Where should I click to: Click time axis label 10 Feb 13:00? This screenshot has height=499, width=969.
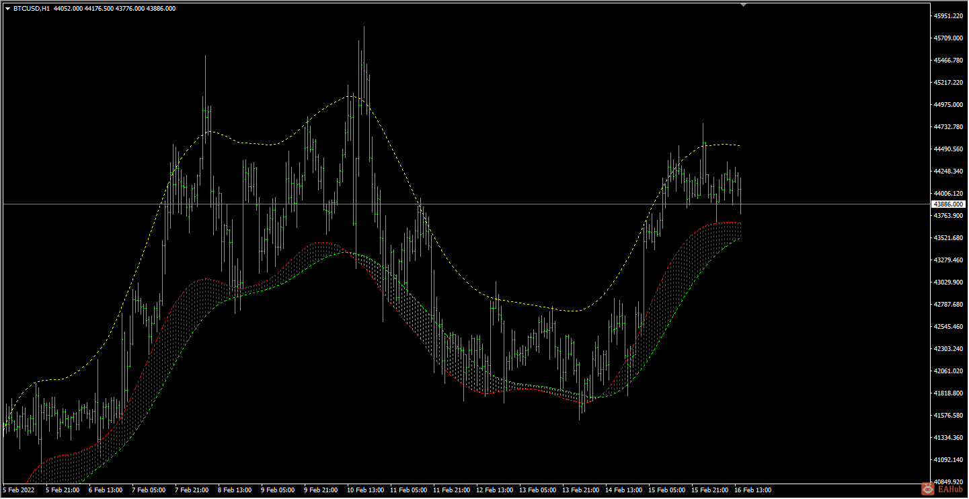(x=365, y=490)
